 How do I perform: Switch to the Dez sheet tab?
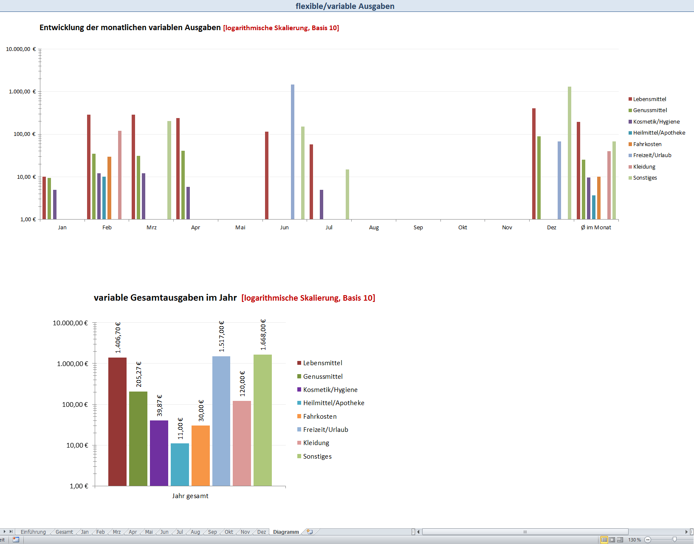(262, 532)
